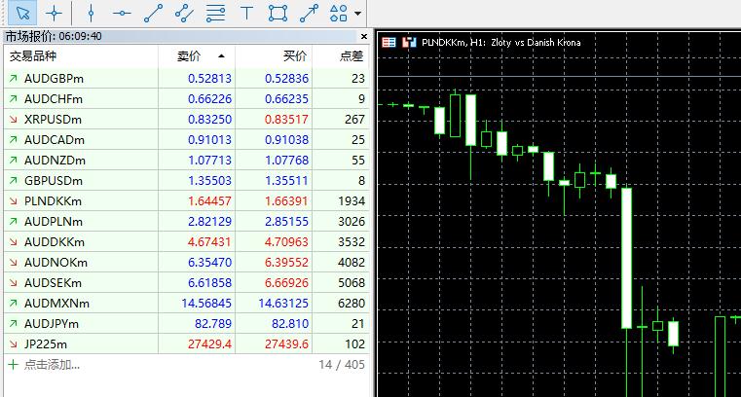This screenshot has height=397, width=741.
Task: Click the ask price 1.35511
Action: (x=287, y=181)
